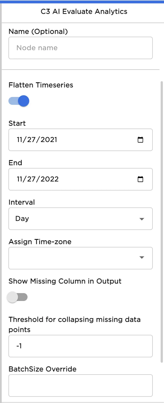Click the Threshold field containing -1

click(81, 346)
